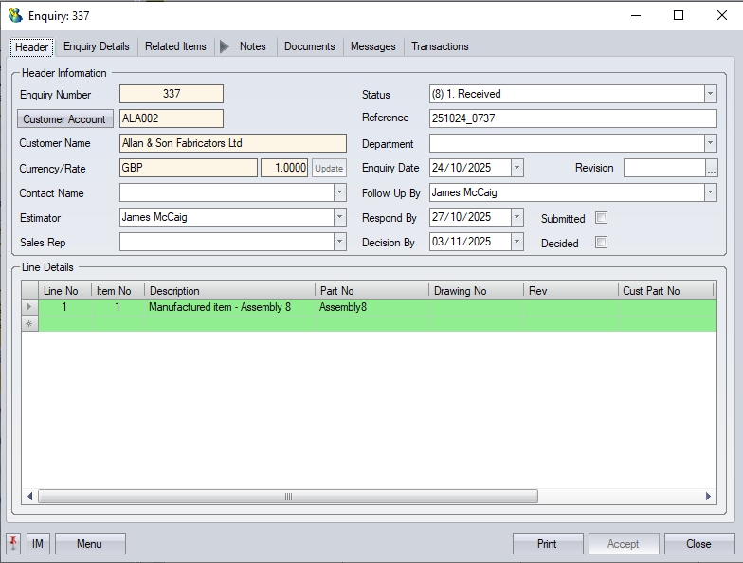The width and height of the screenshot is (743, 563).
Task: Click the new row asterisk marker
Action: (29, 324)
